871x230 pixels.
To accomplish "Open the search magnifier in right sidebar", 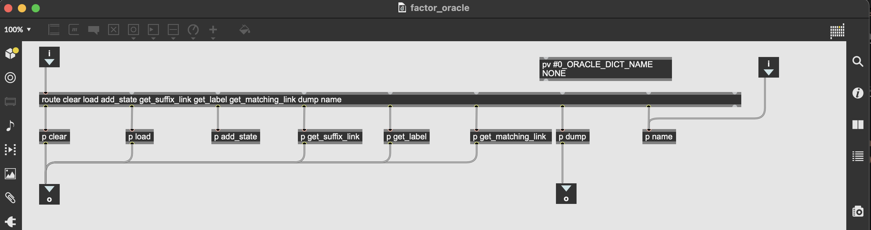I will (x=858, y=61).
